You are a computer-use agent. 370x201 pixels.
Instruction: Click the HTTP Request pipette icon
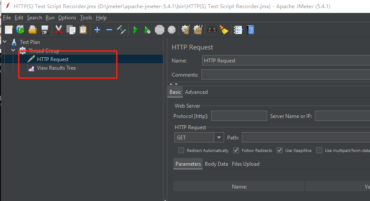31,59
